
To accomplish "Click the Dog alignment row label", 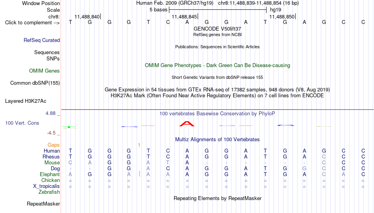I will (56, 169).
